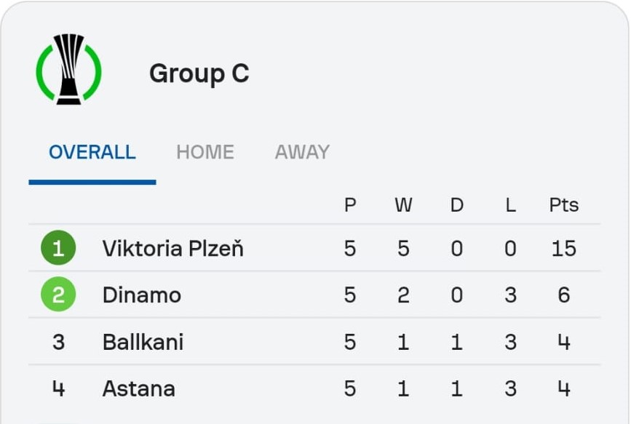The width and height of the screenshot is (631, 424).
Task: Click Dinamo's 6 points value
Action: pos(564,295)
